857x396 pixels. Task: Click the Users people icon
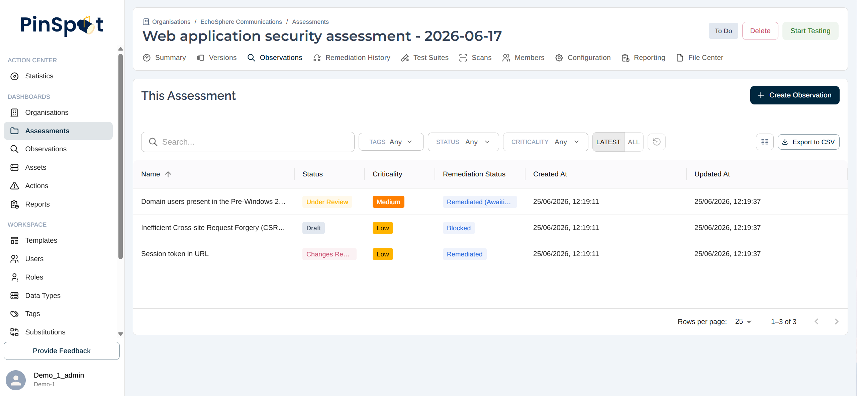[x=14, y=259]
